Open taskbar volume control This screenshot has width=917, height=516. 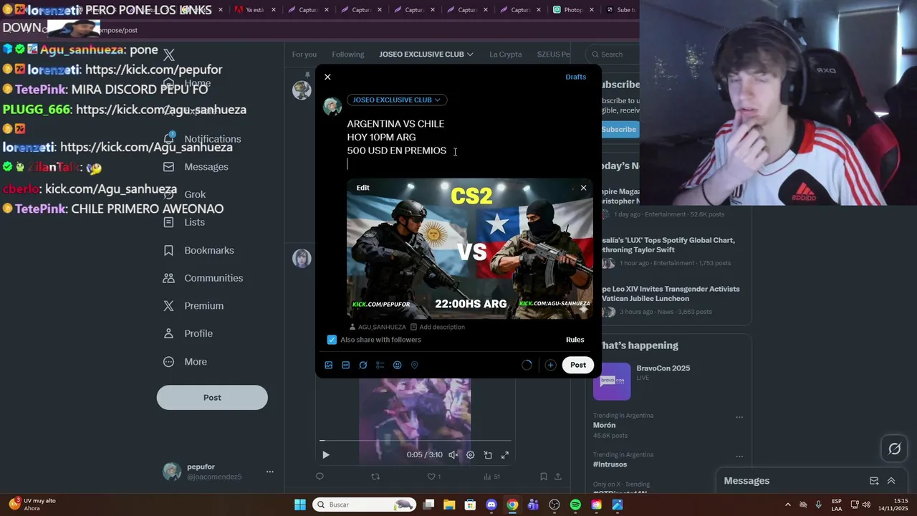866,505
